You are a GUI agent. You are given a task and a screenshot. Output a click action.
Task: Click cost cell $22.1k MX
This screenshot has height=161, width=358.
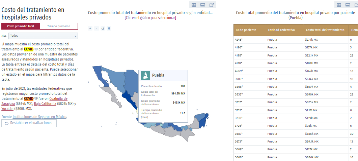point(326,55)
